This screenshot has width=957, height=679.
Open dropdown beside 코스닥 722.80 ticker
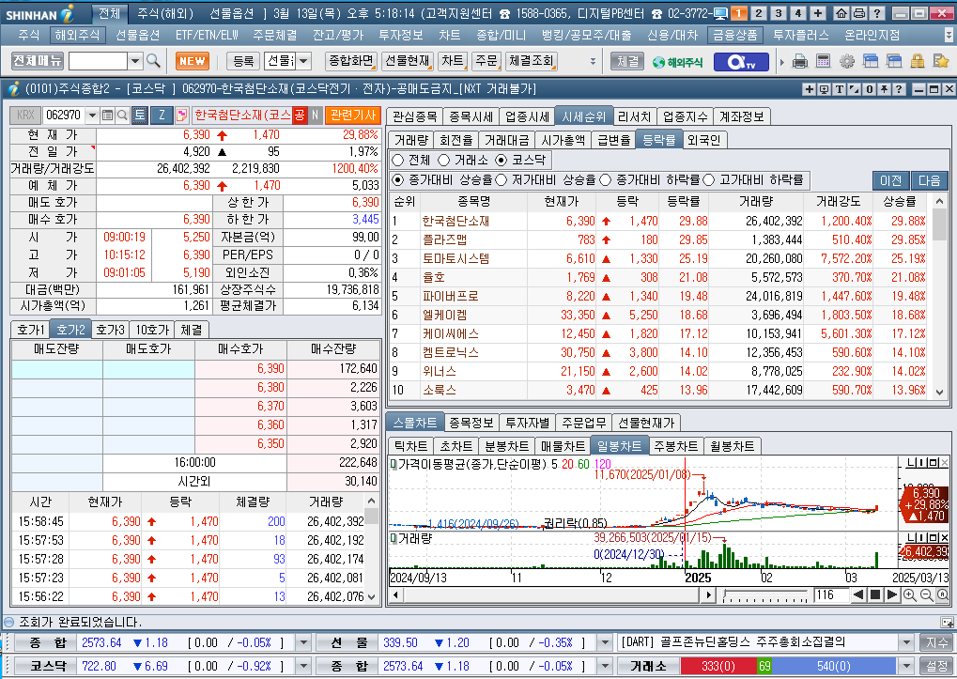pyautogui.click(x=303, y=666)
